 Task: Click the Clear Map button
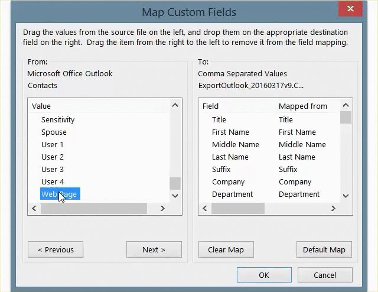coord(226,249)
